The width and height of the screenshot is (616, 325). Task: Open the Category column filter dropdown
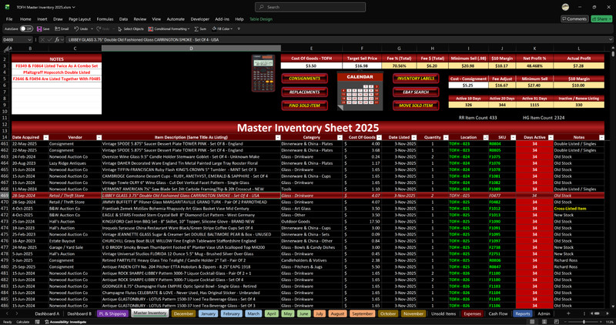pos(340,138)
